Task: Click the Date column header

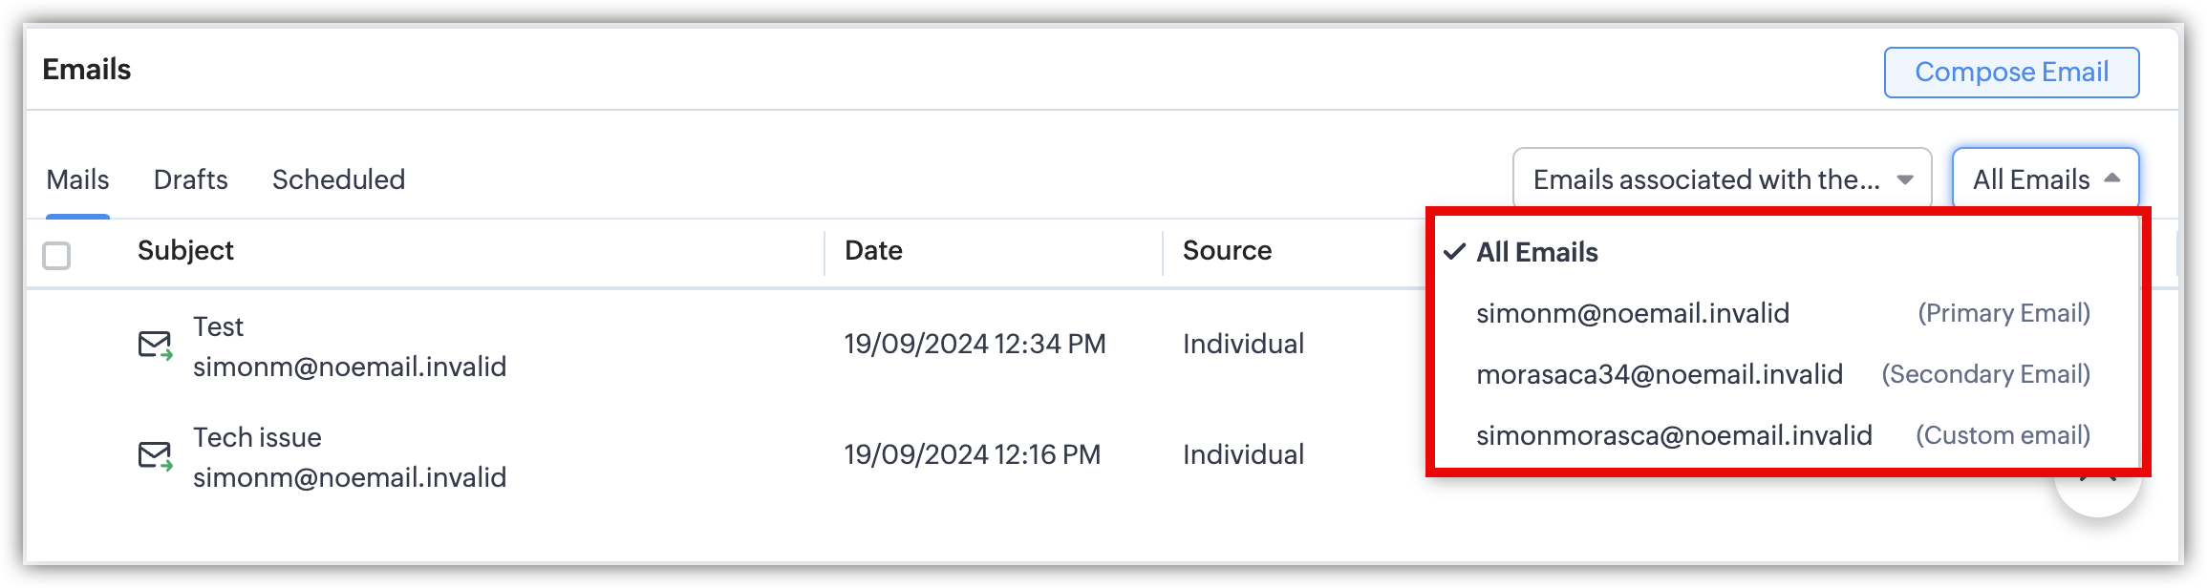Action: 873,251
